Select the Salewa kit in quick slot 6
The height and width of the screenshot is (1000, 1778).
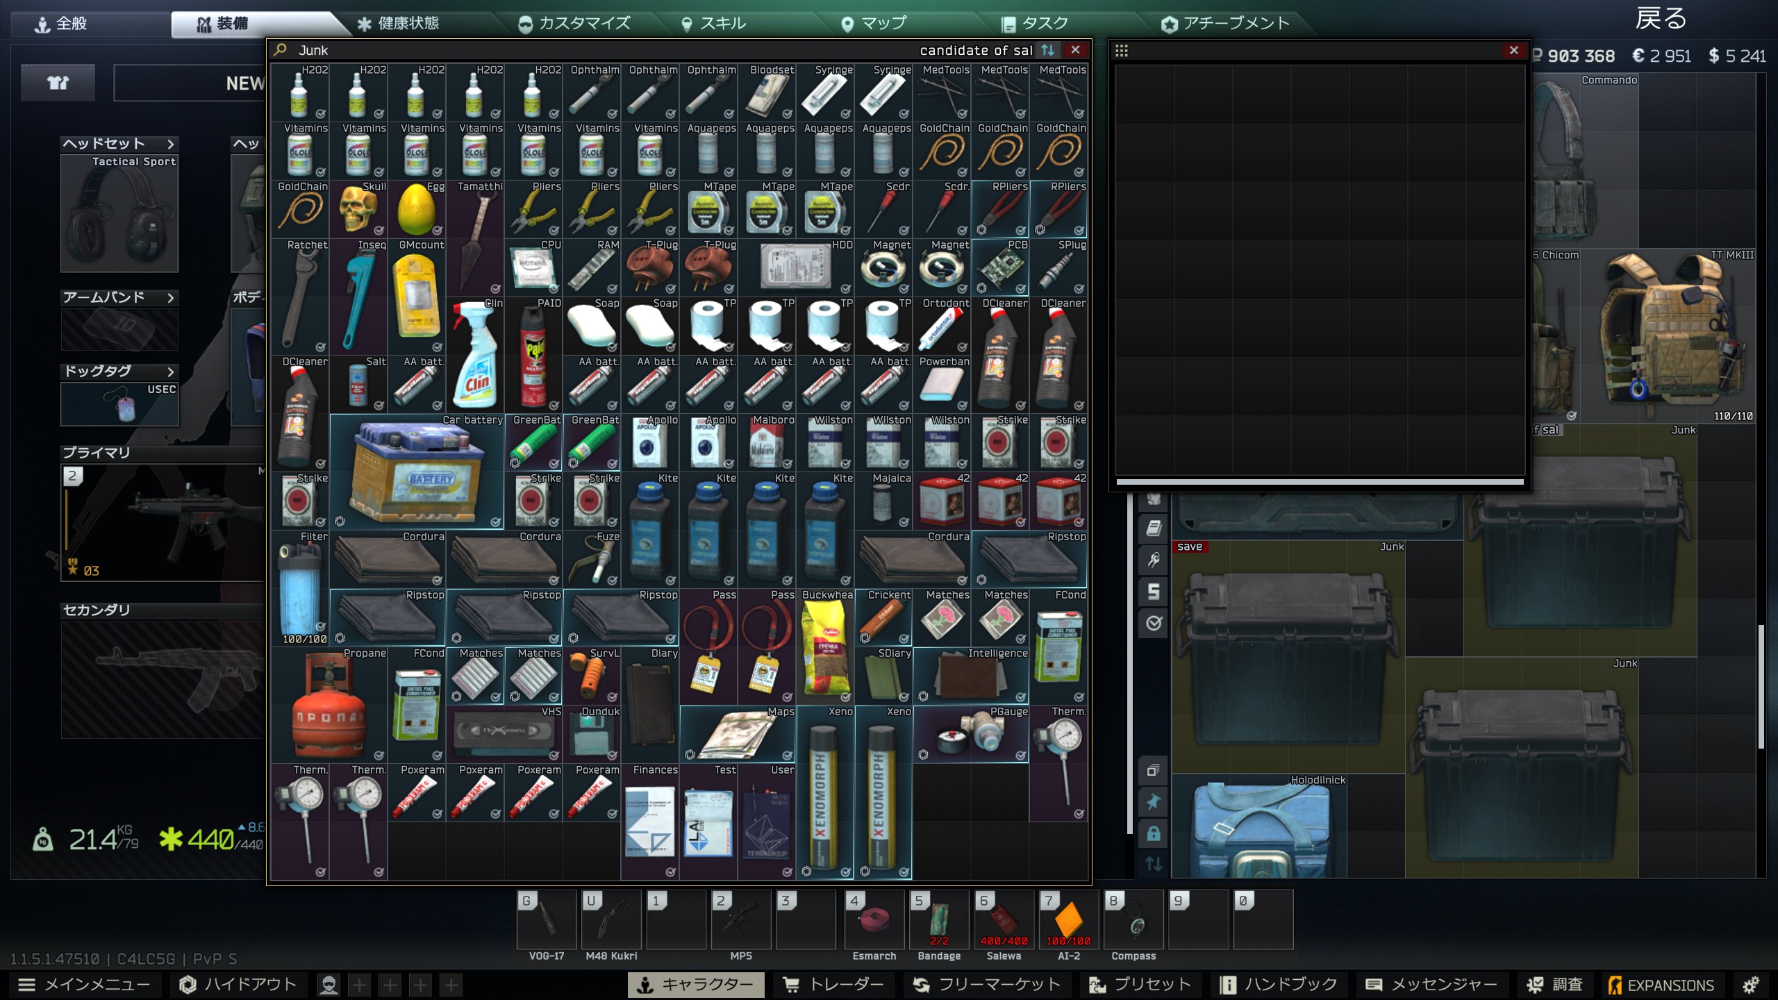[1004, 919]
